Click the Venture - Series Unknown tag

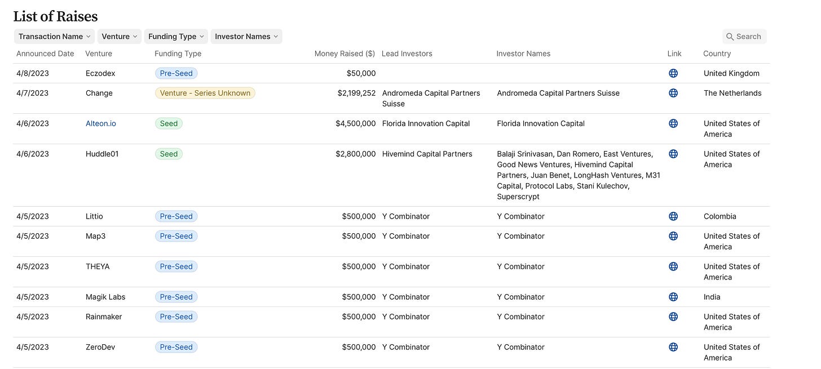(205, 93)
